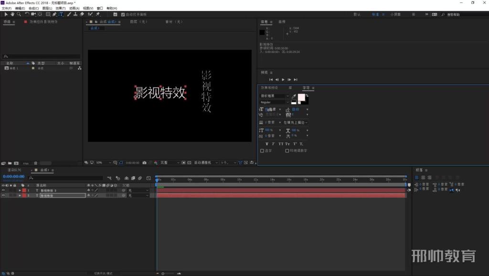The height and width of the screenshot is (276, 489).
Task: Expand layer 2 properties triangle
Action: coord(20,195)
